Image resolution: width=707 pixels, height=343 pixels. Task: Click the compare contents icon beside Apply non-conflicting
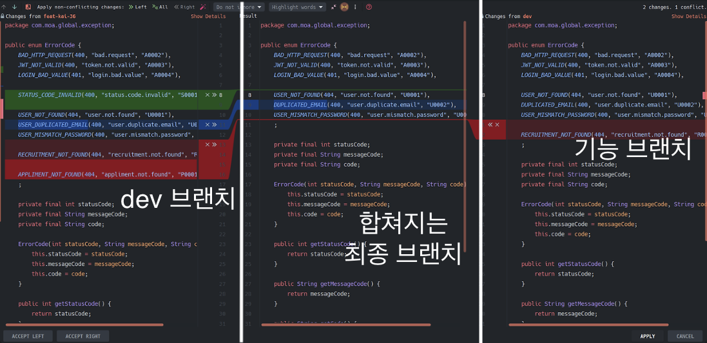(x=28, y=6)
